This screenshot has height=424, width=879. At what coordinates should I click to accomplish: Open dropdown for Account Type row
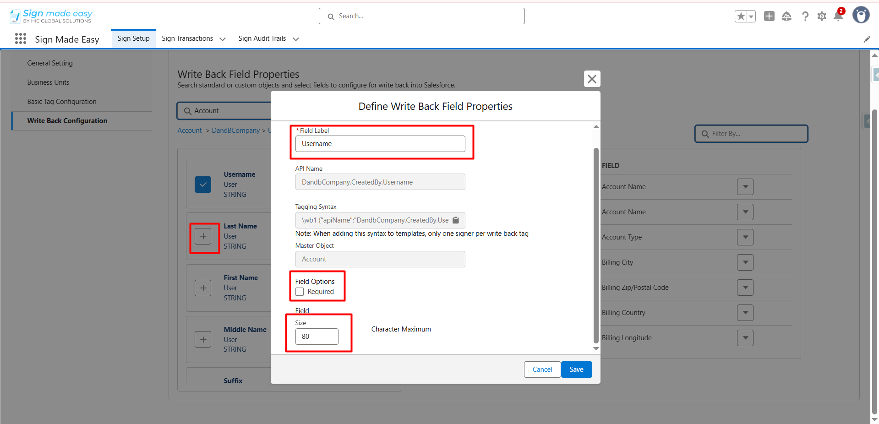coord(745,237)
